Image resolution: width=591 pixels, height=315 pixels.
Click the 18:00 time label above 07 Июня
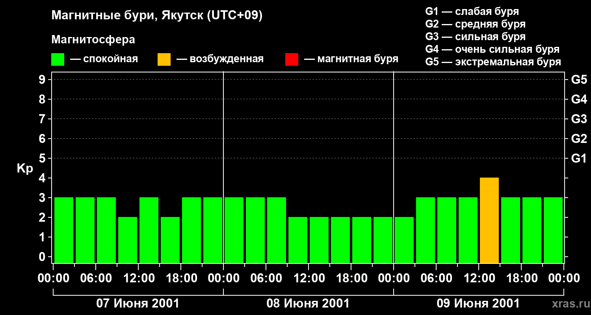click(x=181, y=278)
